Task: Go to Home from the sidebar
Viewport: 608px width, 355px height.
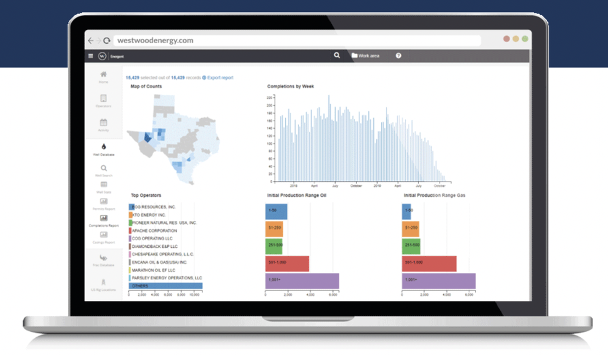Action: point(103,77)
